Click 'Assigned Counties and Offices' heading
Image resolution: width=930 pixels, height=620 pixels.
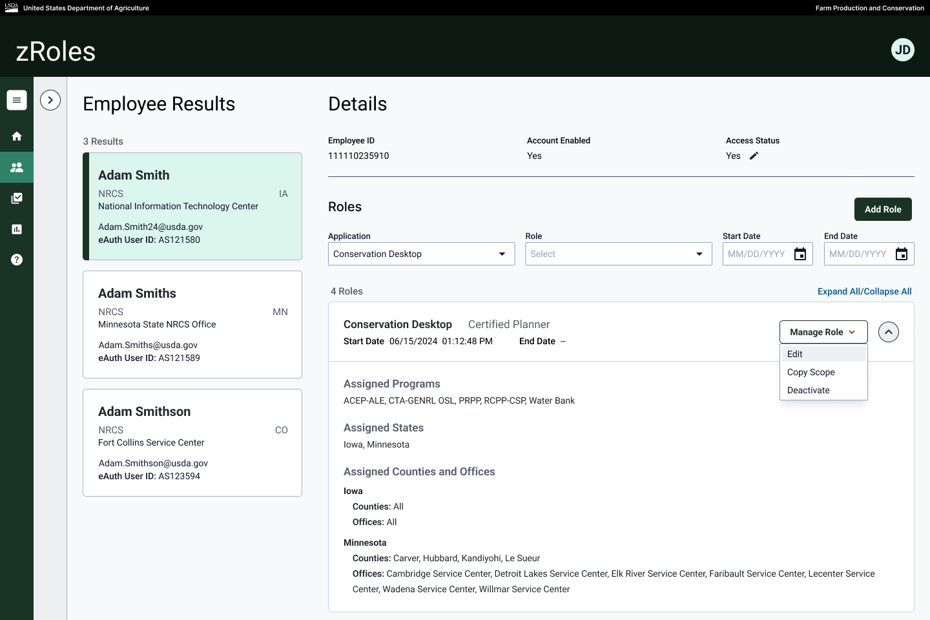[419, 471]
